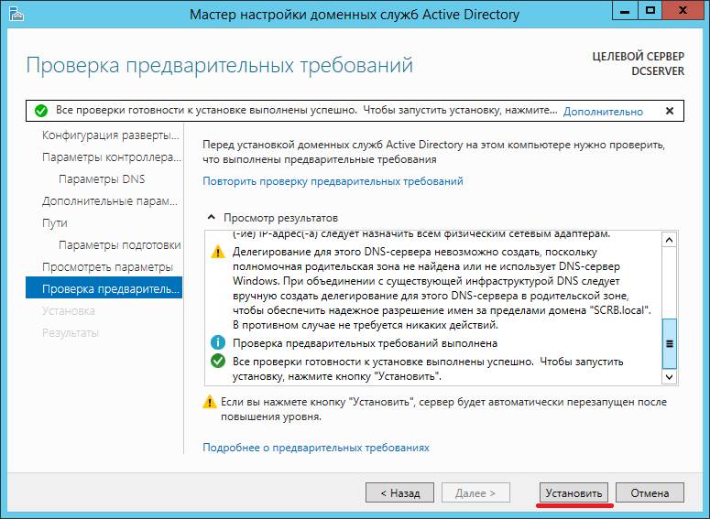
Task: Cancel the wizard with 'Отмена'
Action: click(650, 492)
